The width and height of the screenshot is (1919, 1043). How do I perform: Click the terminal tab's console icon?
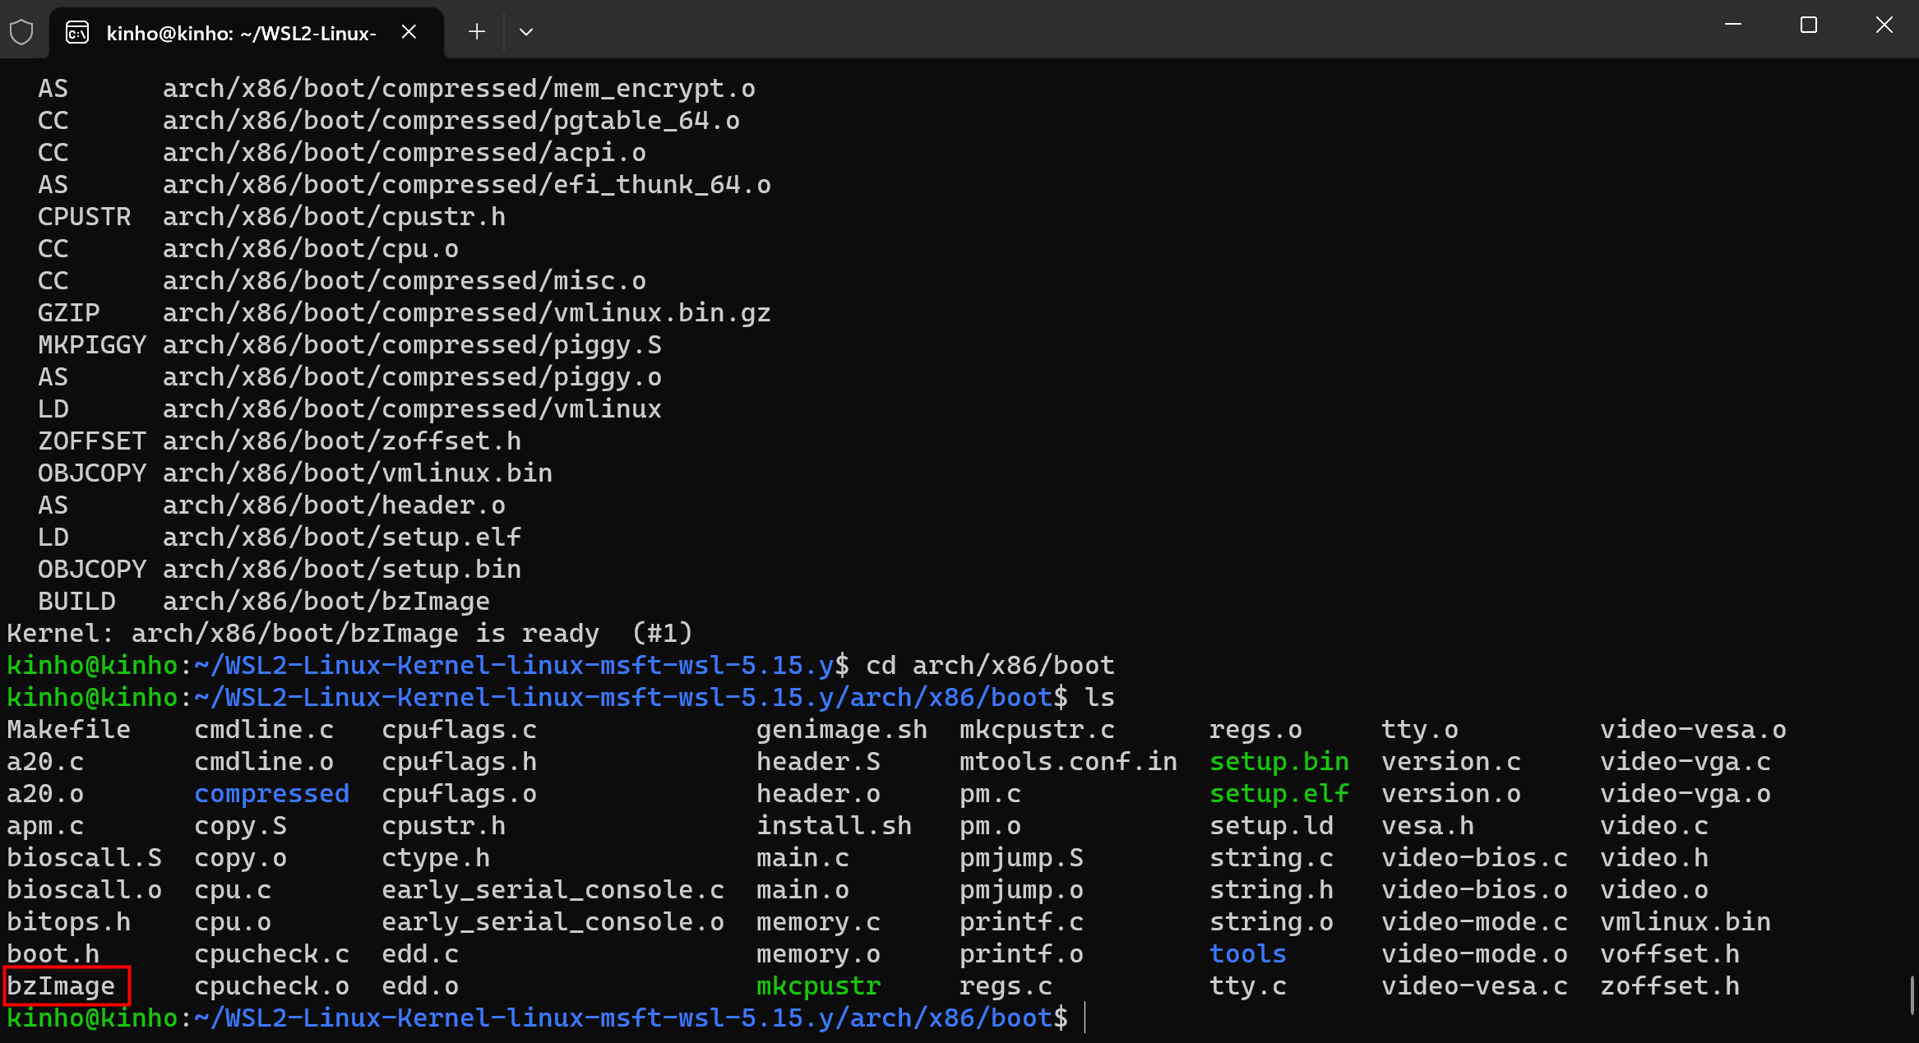[77, 32]
